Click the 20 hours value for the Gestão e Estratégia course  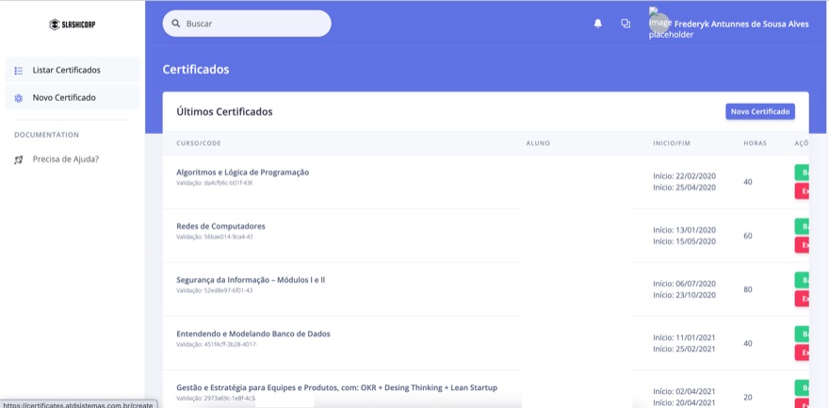(x=748, y=398)
